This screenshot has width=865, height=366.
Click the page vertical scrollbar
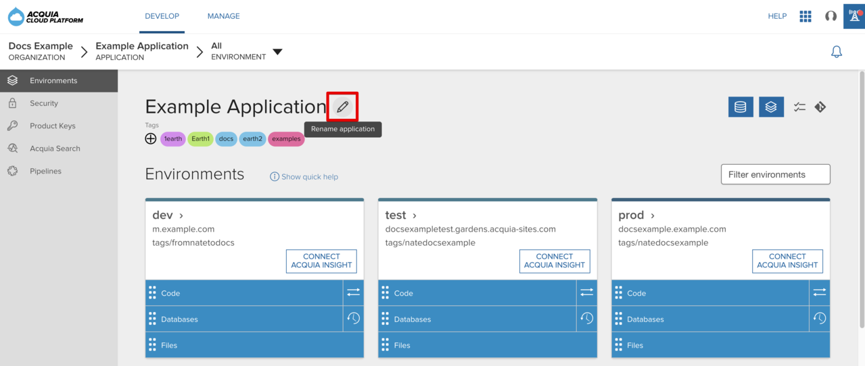862,199
